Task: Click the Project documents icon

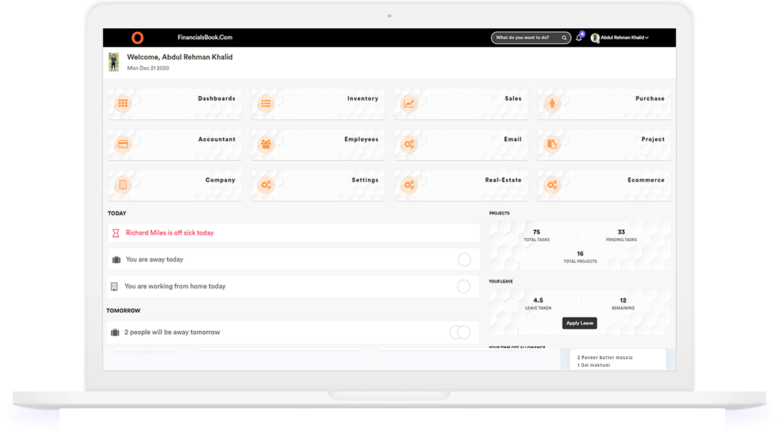Action: 552,144
